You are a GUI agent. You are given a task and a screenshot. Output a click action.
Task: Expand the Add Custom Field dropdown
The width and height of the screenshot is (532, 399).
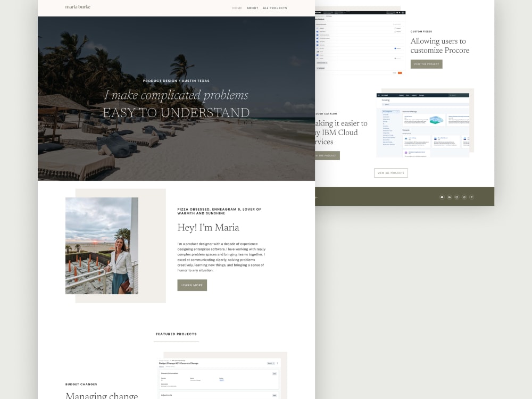click(x=321, y=63)
